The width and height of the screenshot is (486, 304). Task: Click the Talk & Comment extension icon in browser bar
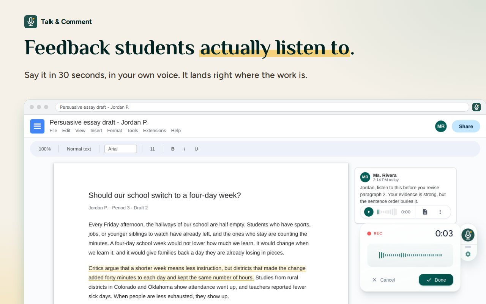[x=477, y=107]
